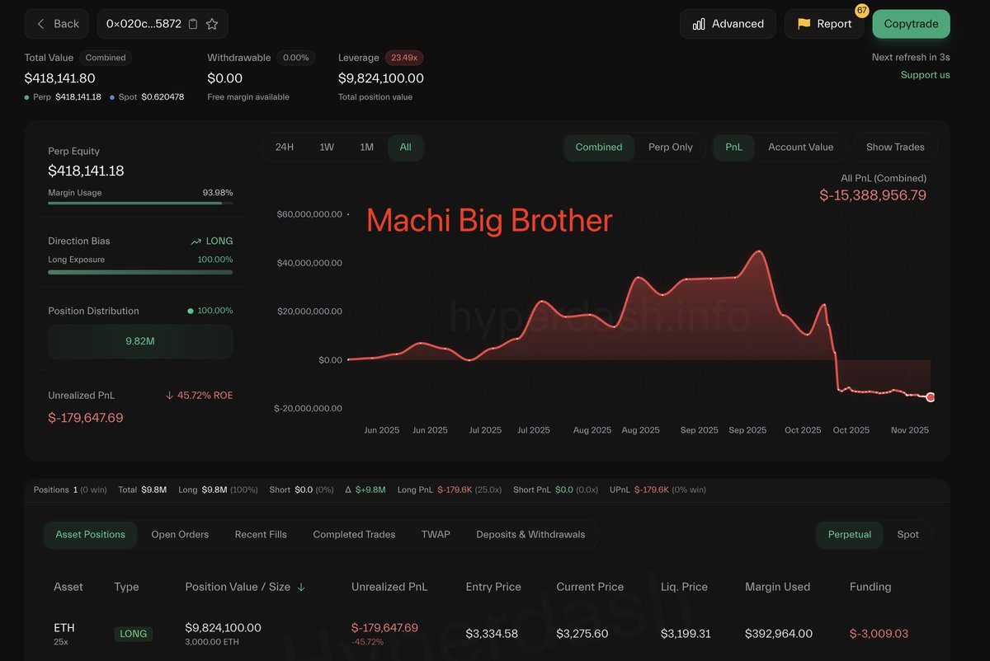
Task: Select the All time range
Action: pyautogui.click(x=405, y=147)
